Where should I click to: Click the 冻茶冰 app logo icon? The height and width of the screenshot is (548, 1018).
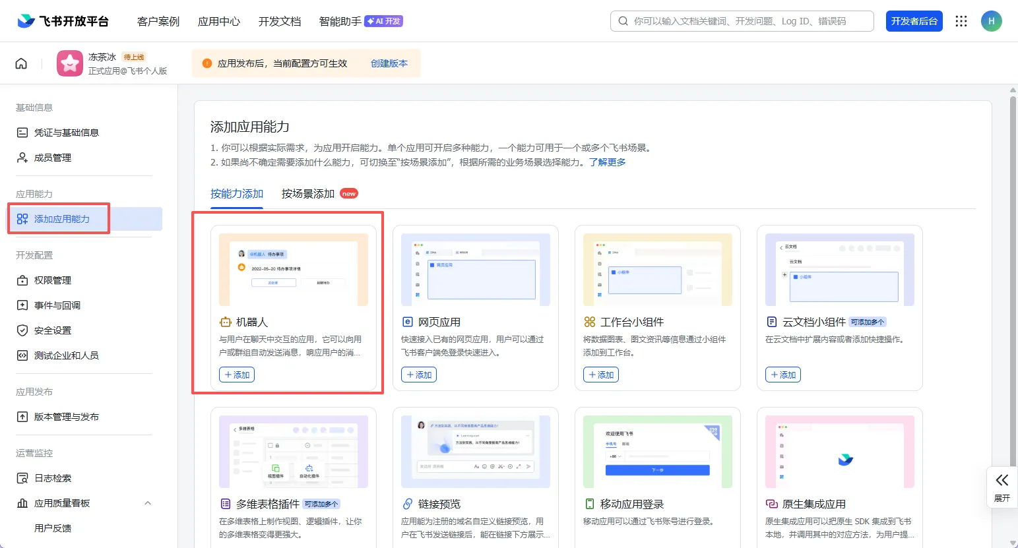(70, 63)
